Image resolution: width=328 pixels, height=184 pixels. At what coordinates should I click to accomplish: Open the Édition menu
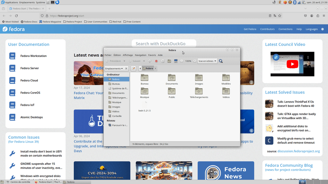[x=117, y=55]
